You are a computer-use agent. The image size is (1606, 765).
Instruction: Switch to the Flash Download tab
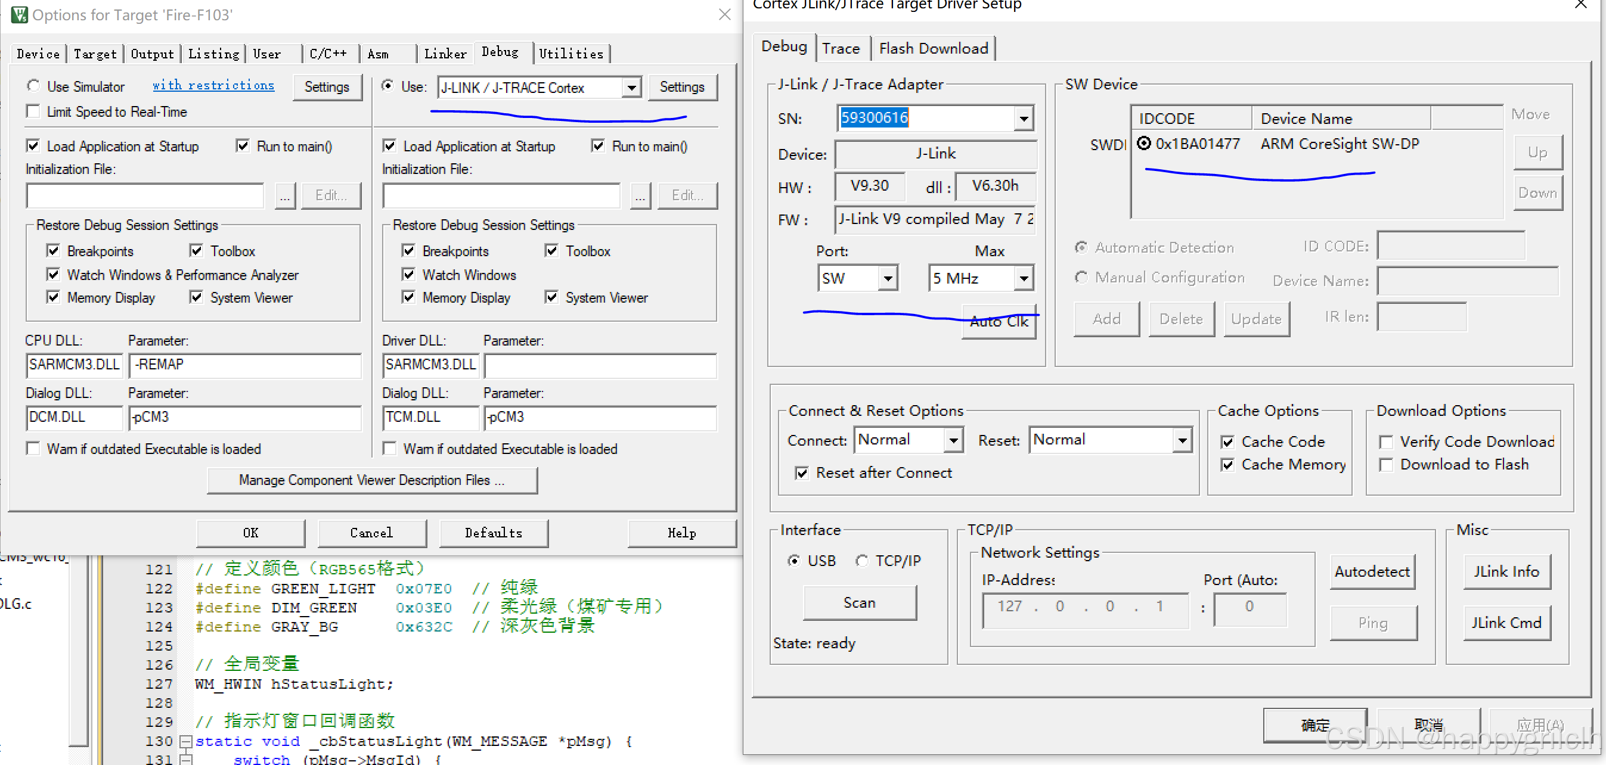933,48
